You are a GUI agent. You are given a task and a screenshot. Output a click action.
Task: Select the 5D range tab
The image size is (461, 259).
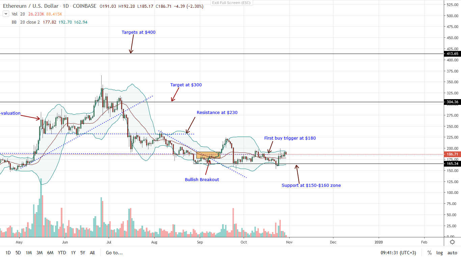[x=18, y=253]
